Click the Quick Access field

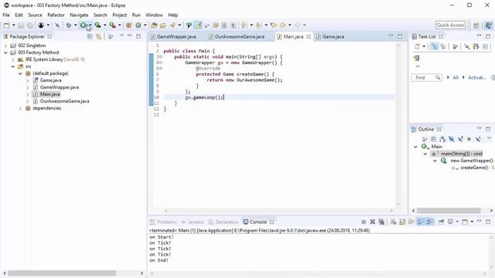[x=450, y=25]
